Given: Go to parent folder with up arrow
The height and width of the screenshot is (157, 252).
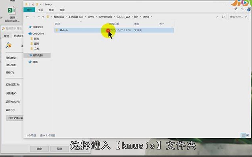Looking at the screenshot, I should click(x=43, y=17).
